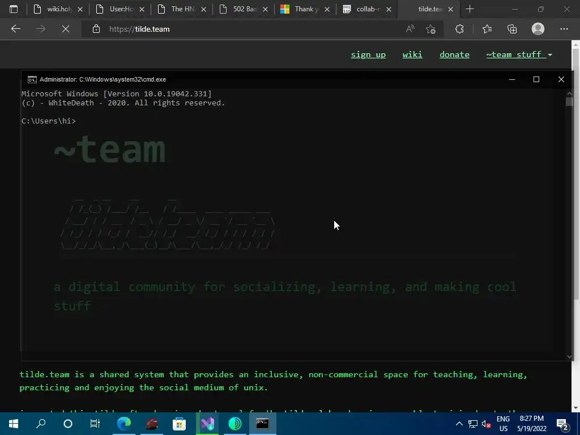This screenshot has height=435, width=580.
Task: Open the notification center icon
Action: tap(562, 424)
